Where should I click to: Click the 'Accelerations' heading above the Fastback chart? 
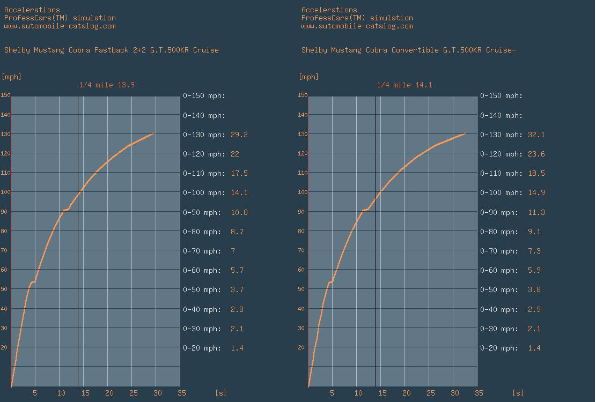pos(32,10)
